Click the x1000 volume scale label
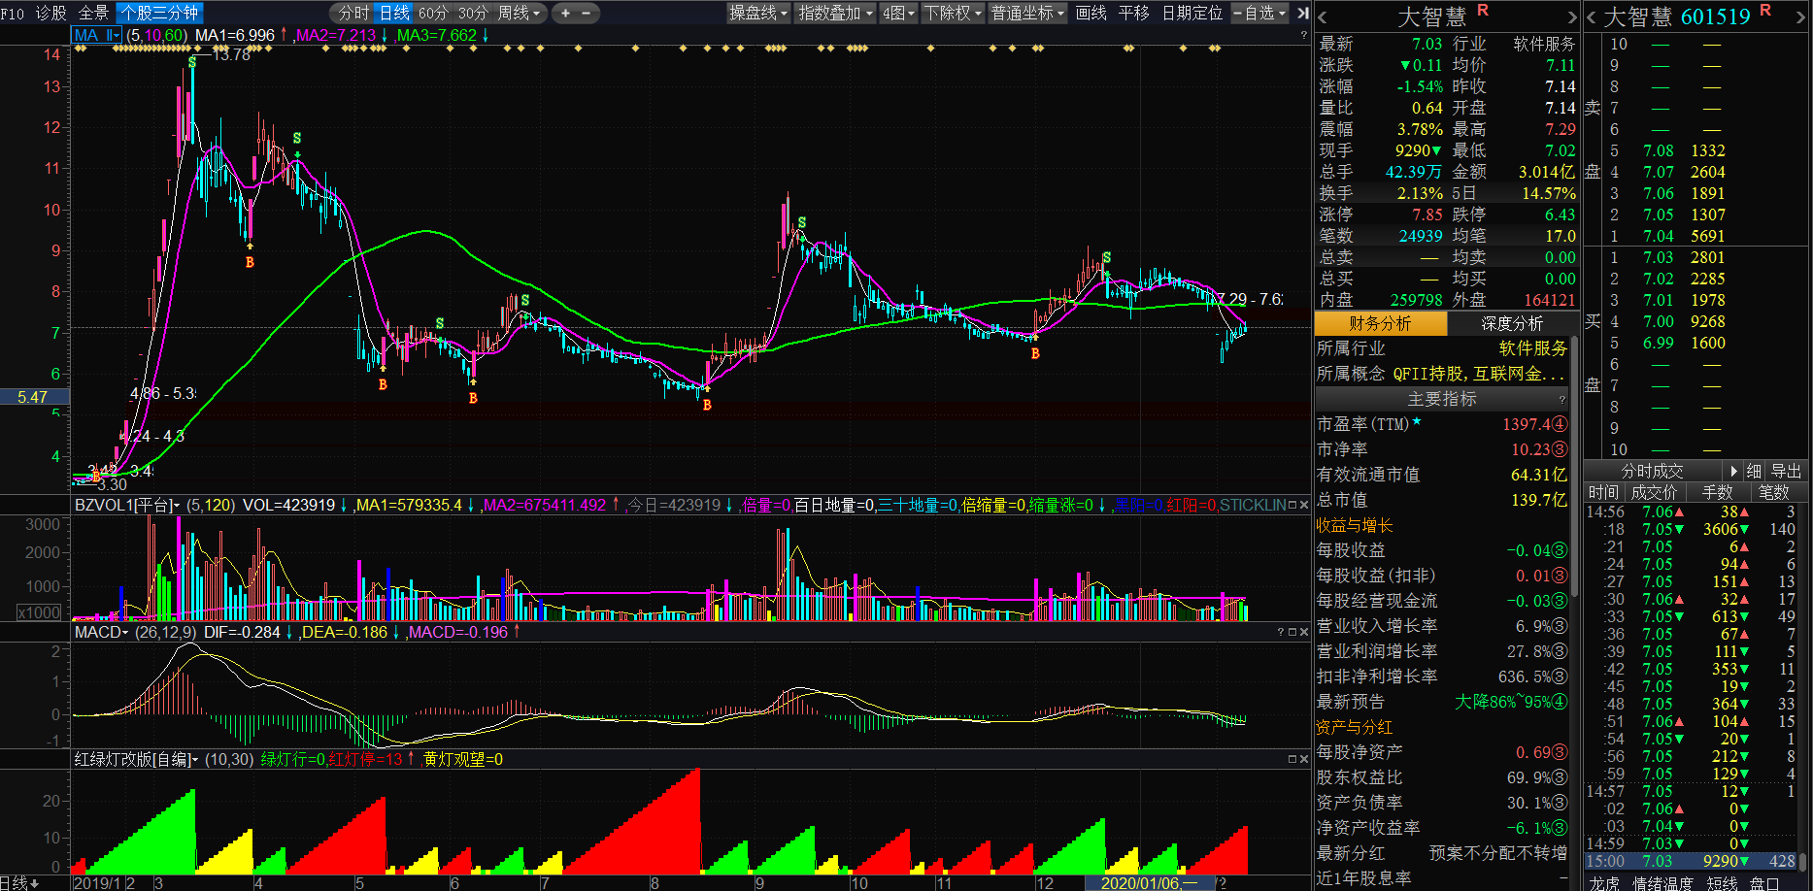Image resolution: width=1813 pixels, height=891 pixels. 40,612
